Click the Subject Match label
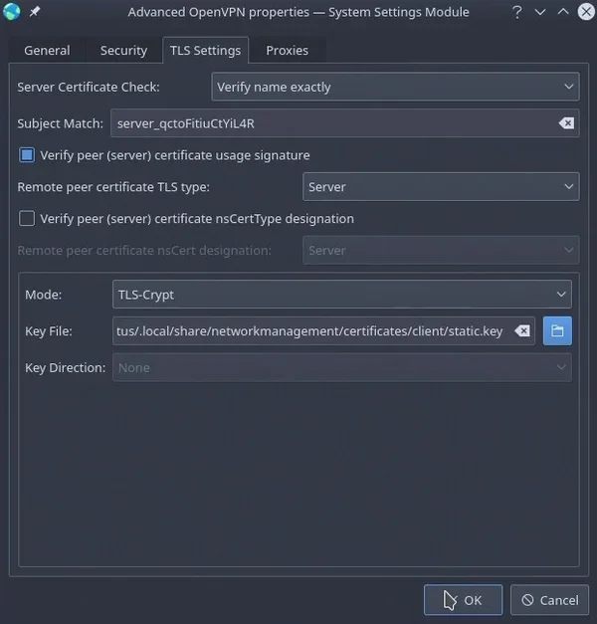The image size is (597, 624). (60, 123)
